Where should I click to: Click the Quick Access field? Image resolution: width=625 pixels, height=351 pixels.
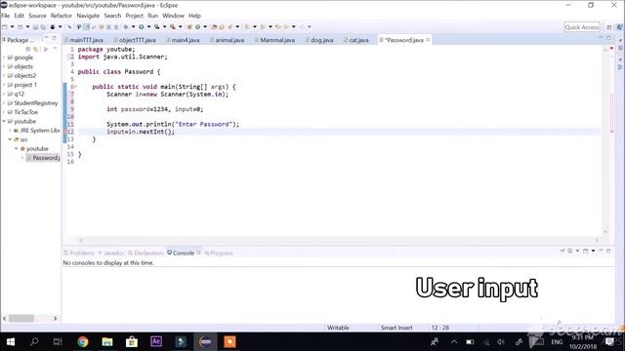point(582,27)
